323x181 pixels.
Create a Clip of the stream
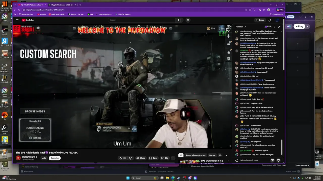pyautogui.click(x=165, y=158)
